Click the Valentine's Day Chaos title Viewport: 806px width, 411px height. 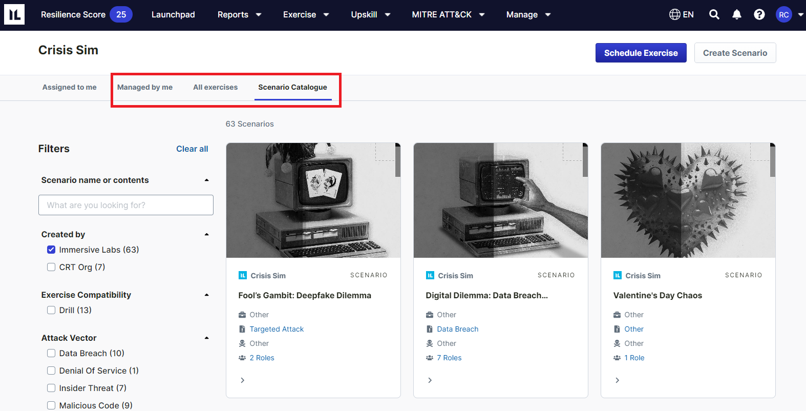click(657, 295)
